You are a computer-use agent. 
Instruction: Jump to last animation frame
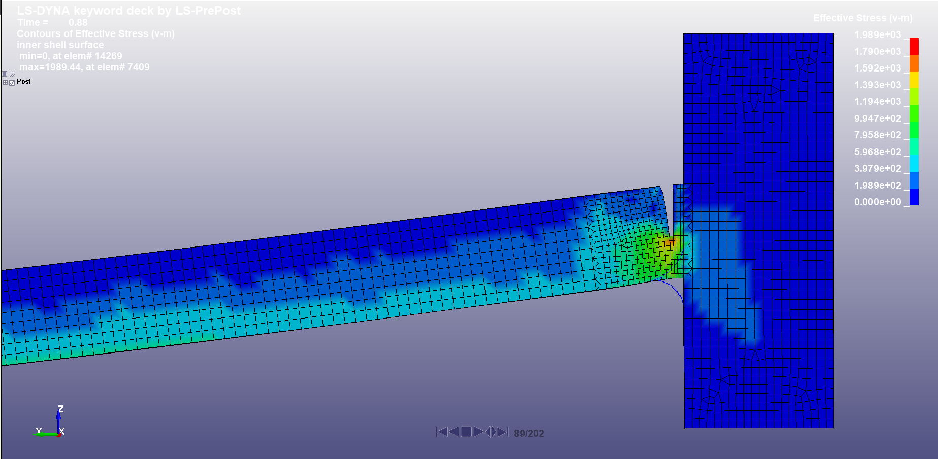[503, 432]
